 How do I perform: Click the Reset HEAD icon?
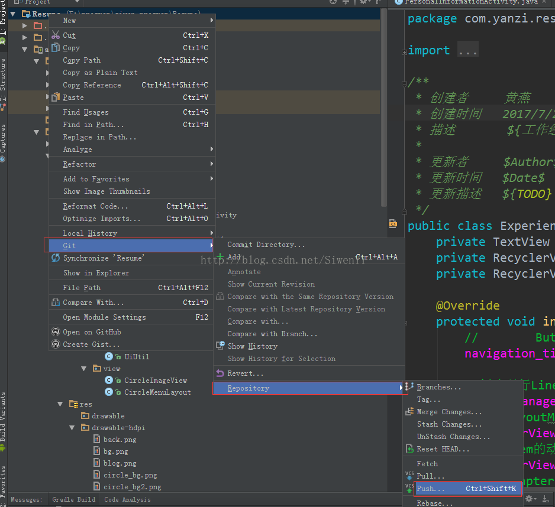pos(409,448)
